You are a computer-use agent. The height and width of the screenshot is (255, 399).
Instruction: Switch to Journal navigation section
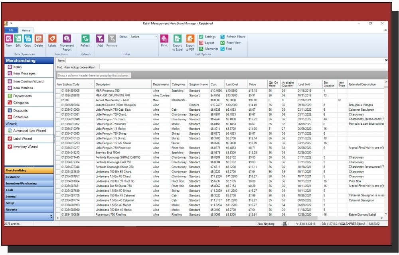click(29, 196)
